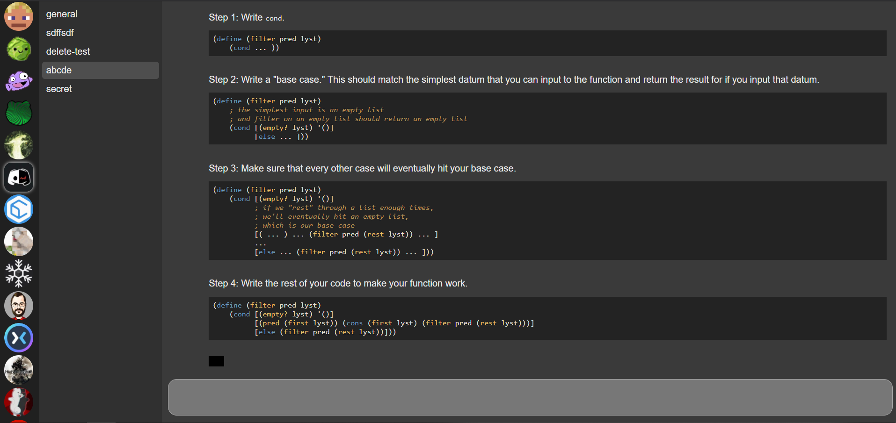This screenshot has width=896, height=423.
Task: Click the comment 'we'll eventually hit an empty list,'
Action: (x=331, y=216)
